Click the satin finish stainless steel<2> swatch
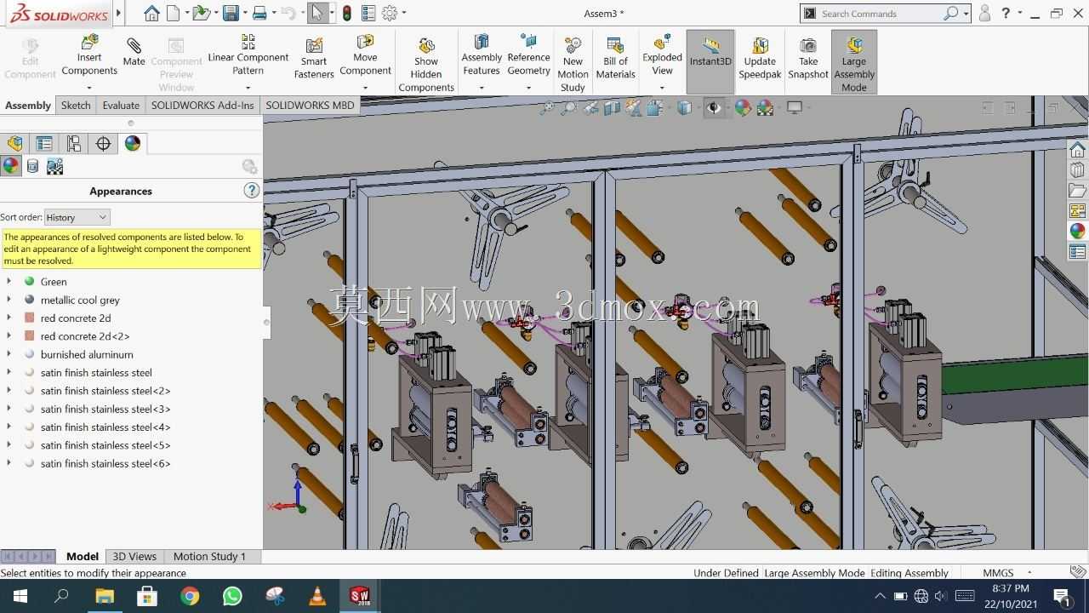1089x613 pixels. [x=30, y=391]
